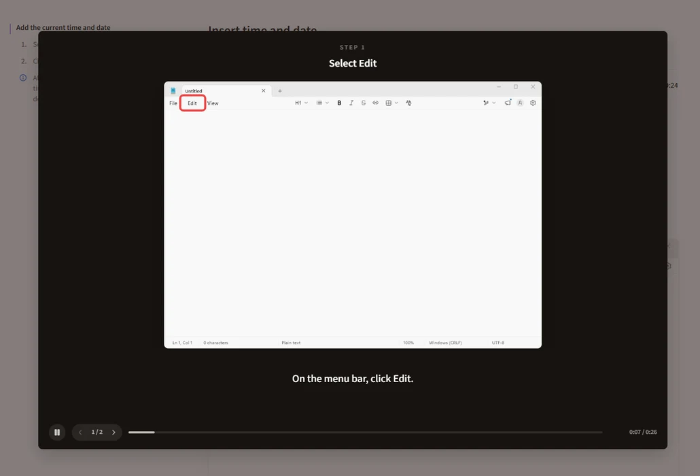
Task: Pause the tutorial video playback
Action: point(57,432)
